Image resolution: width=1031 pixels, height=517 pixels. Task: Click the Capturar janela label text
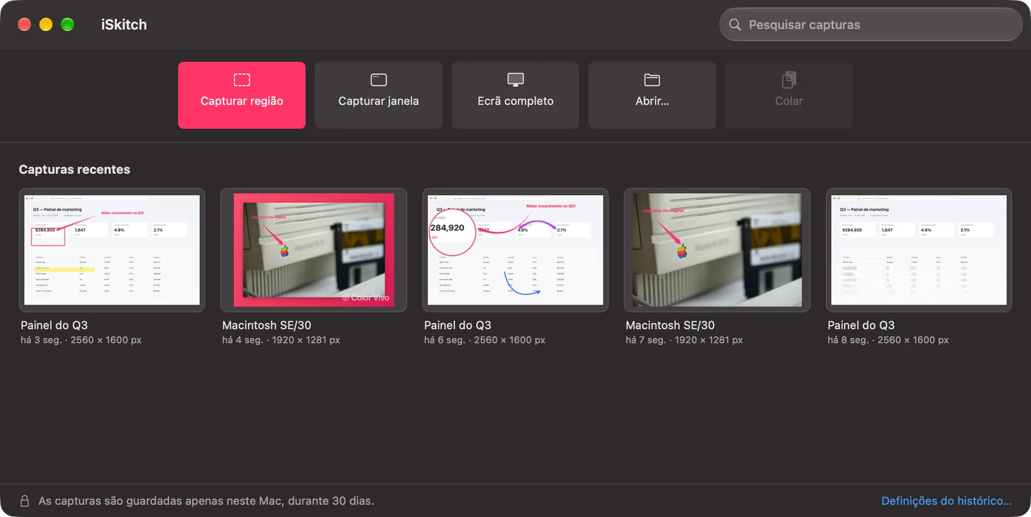click(379, 101)
